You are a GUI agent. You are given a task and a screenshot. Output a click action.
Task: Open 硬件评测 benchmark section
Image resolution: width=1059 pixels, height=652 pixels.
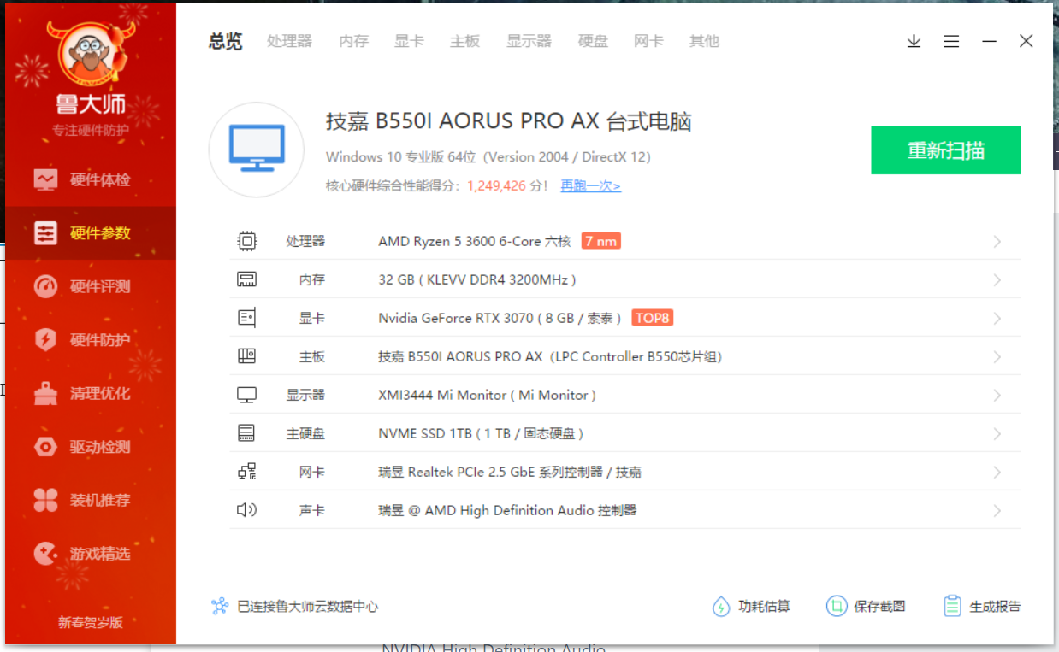(90, 286)
